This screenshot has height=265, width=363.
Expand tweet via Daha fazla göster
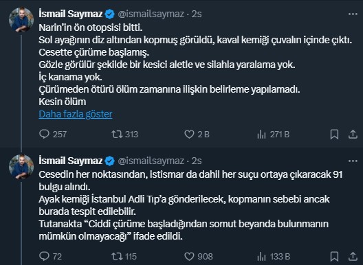76,114
